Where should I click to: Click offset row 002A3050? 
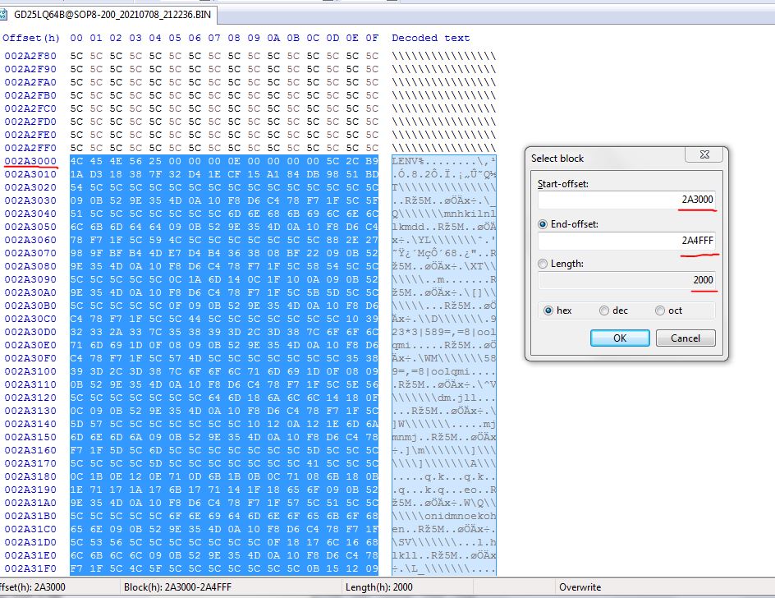point(30,227)
